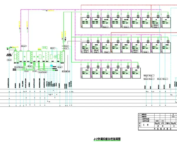Click the centrifugal fan symbol in the air handler
Image resolution: width=177 pixels, height=142 pixels.
click(55, 57)
